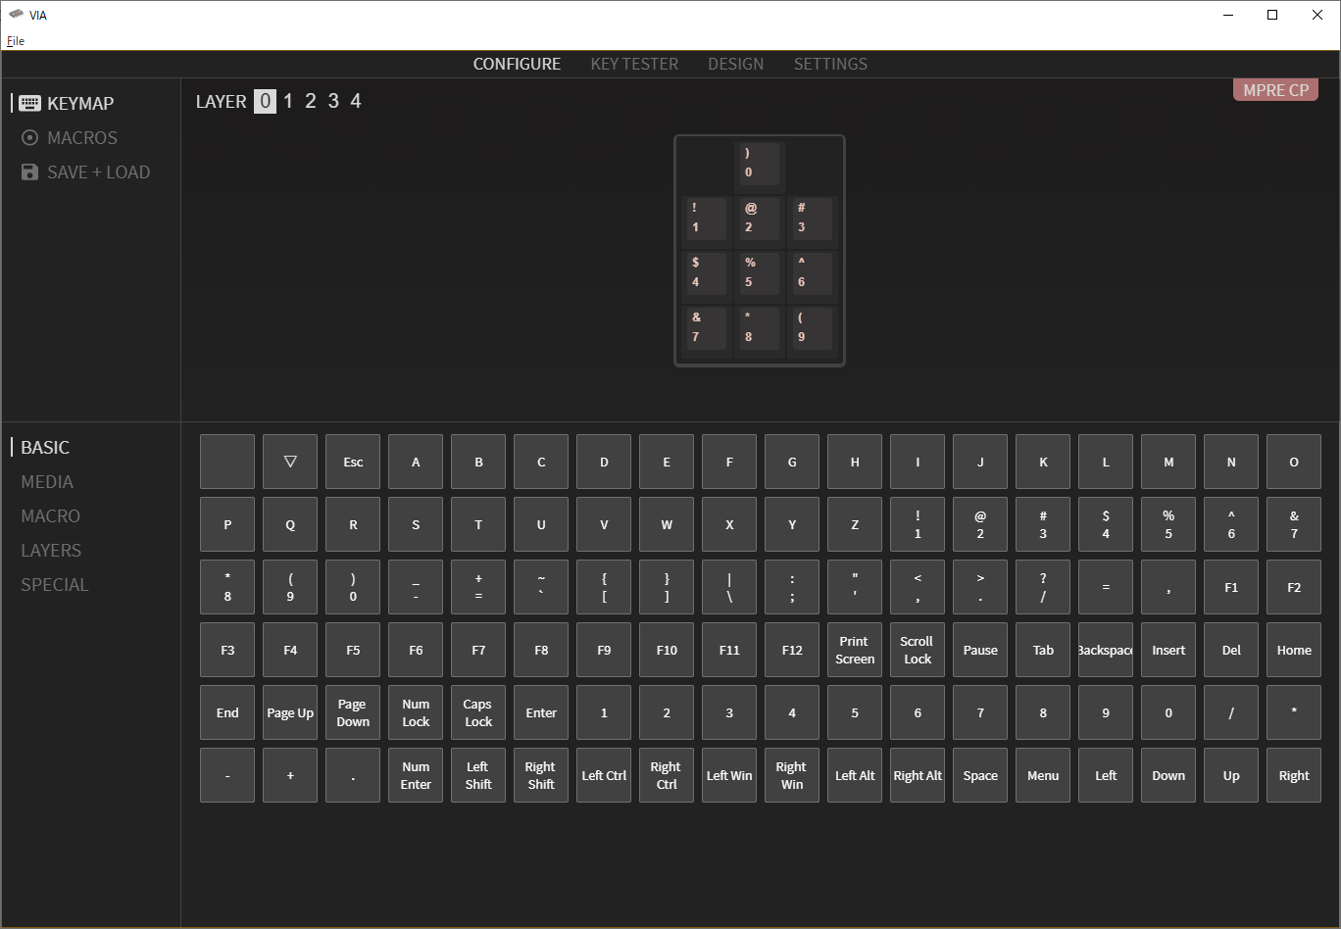The image size is (1341, 929).
Task: Choose the Left Shift keycode
Action: click(x=478, y=775)
